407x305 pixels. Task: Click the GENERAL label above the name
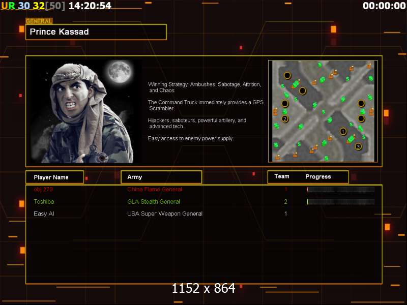click(39, 21)
